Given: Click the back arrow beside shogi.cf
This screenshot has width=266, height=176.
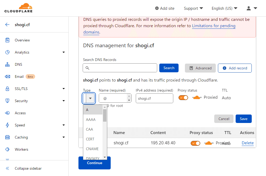Looking at the screenshot, I should pos(7,25).
